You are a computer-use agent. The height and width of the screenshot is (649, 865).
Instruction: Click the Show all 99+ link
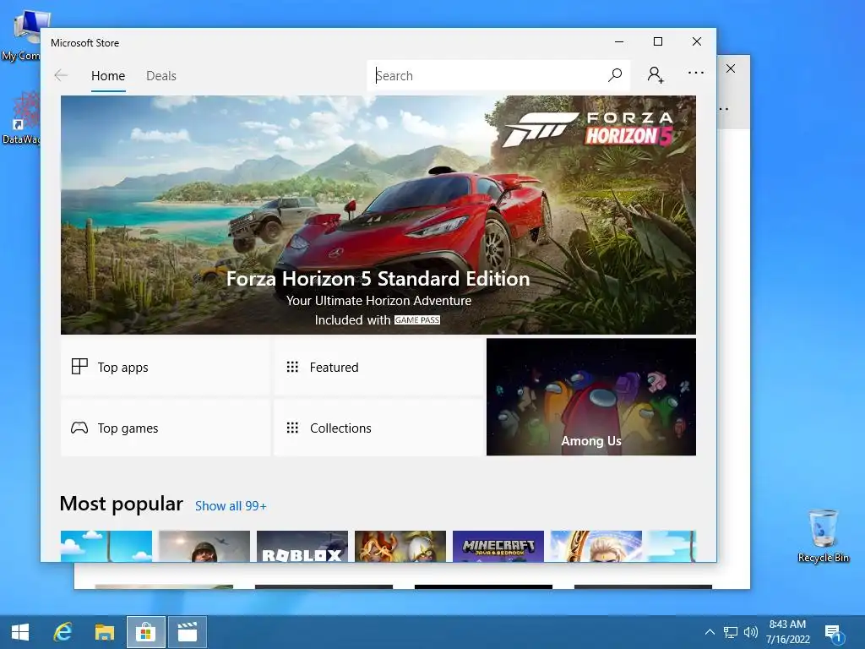(231, 506)
